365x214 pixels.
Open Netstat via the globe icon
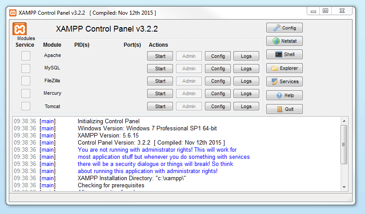coord(276,41)
